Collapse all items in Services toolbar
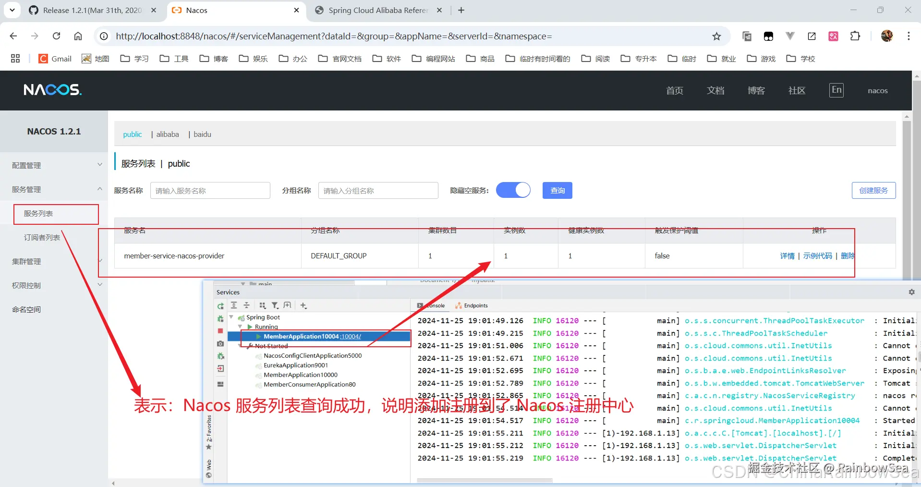Image resolution: width=921 pixels, height=487 pixels. pyautogui.click(x=246, y=305)
